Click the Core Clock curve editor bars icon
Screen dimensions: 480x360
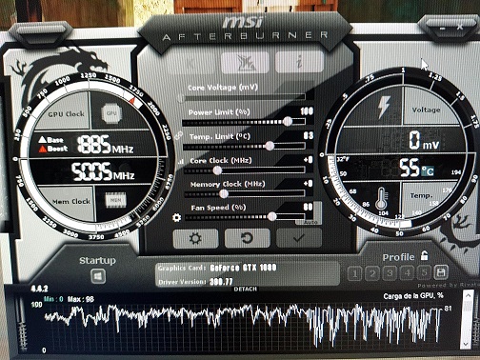181,161
